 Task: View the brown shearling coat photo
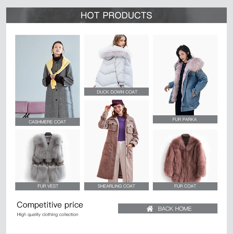point(116,141)
